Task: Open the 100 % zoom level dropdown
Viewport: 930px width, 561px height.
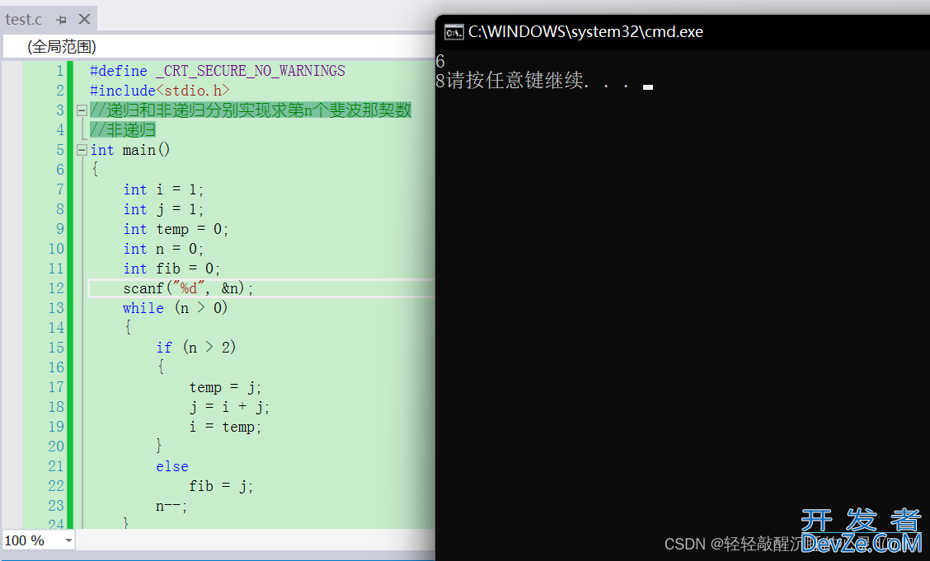Action: point(68,540)
